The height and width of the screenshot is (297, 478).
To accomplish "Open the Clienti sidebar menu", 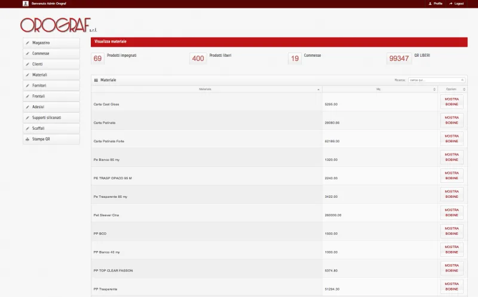I will (x=51, y=65).
